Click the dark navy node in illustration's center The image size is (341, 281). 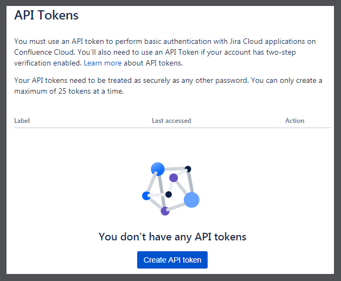pyautogui.click(x=168, y=194)
